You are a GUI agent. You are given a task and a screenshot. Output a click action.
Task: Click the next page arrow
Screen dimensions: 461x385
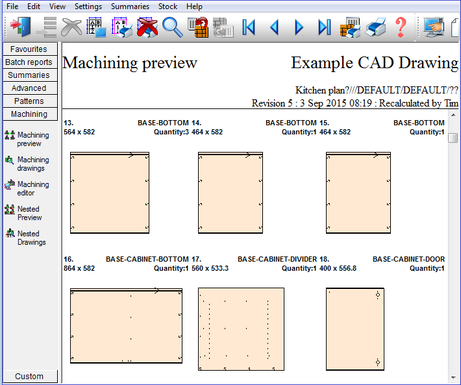tap(299, 27)
